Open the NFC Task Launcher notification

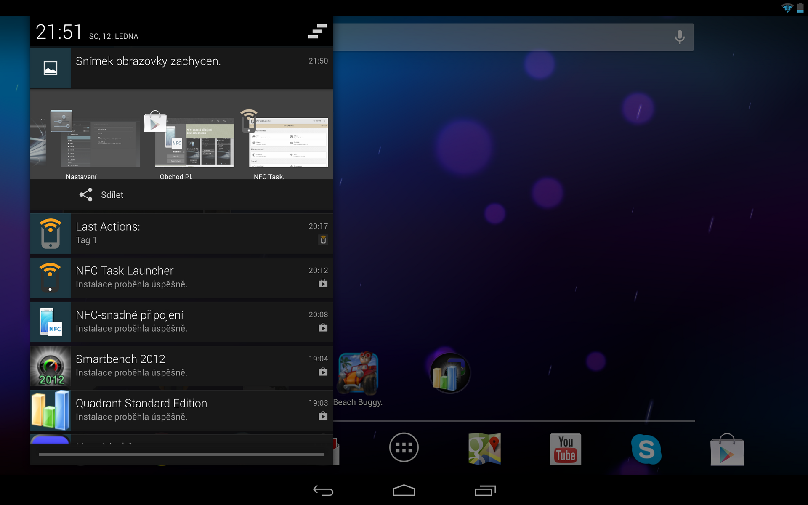point(181,277)
